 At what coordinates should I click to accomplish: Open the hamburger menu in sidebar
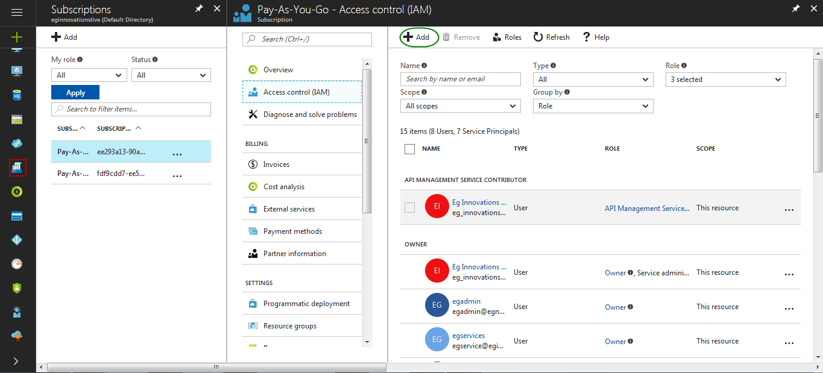click(x=17, y=12)
